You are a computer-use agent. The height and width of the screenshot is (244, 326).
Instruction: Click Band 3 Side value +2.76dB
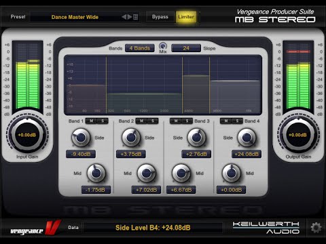point(196,154)
